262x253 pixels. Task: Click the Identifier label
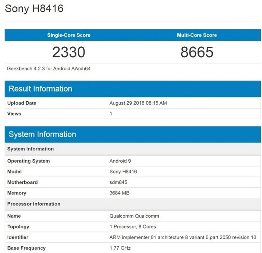[x=18, y=237]
